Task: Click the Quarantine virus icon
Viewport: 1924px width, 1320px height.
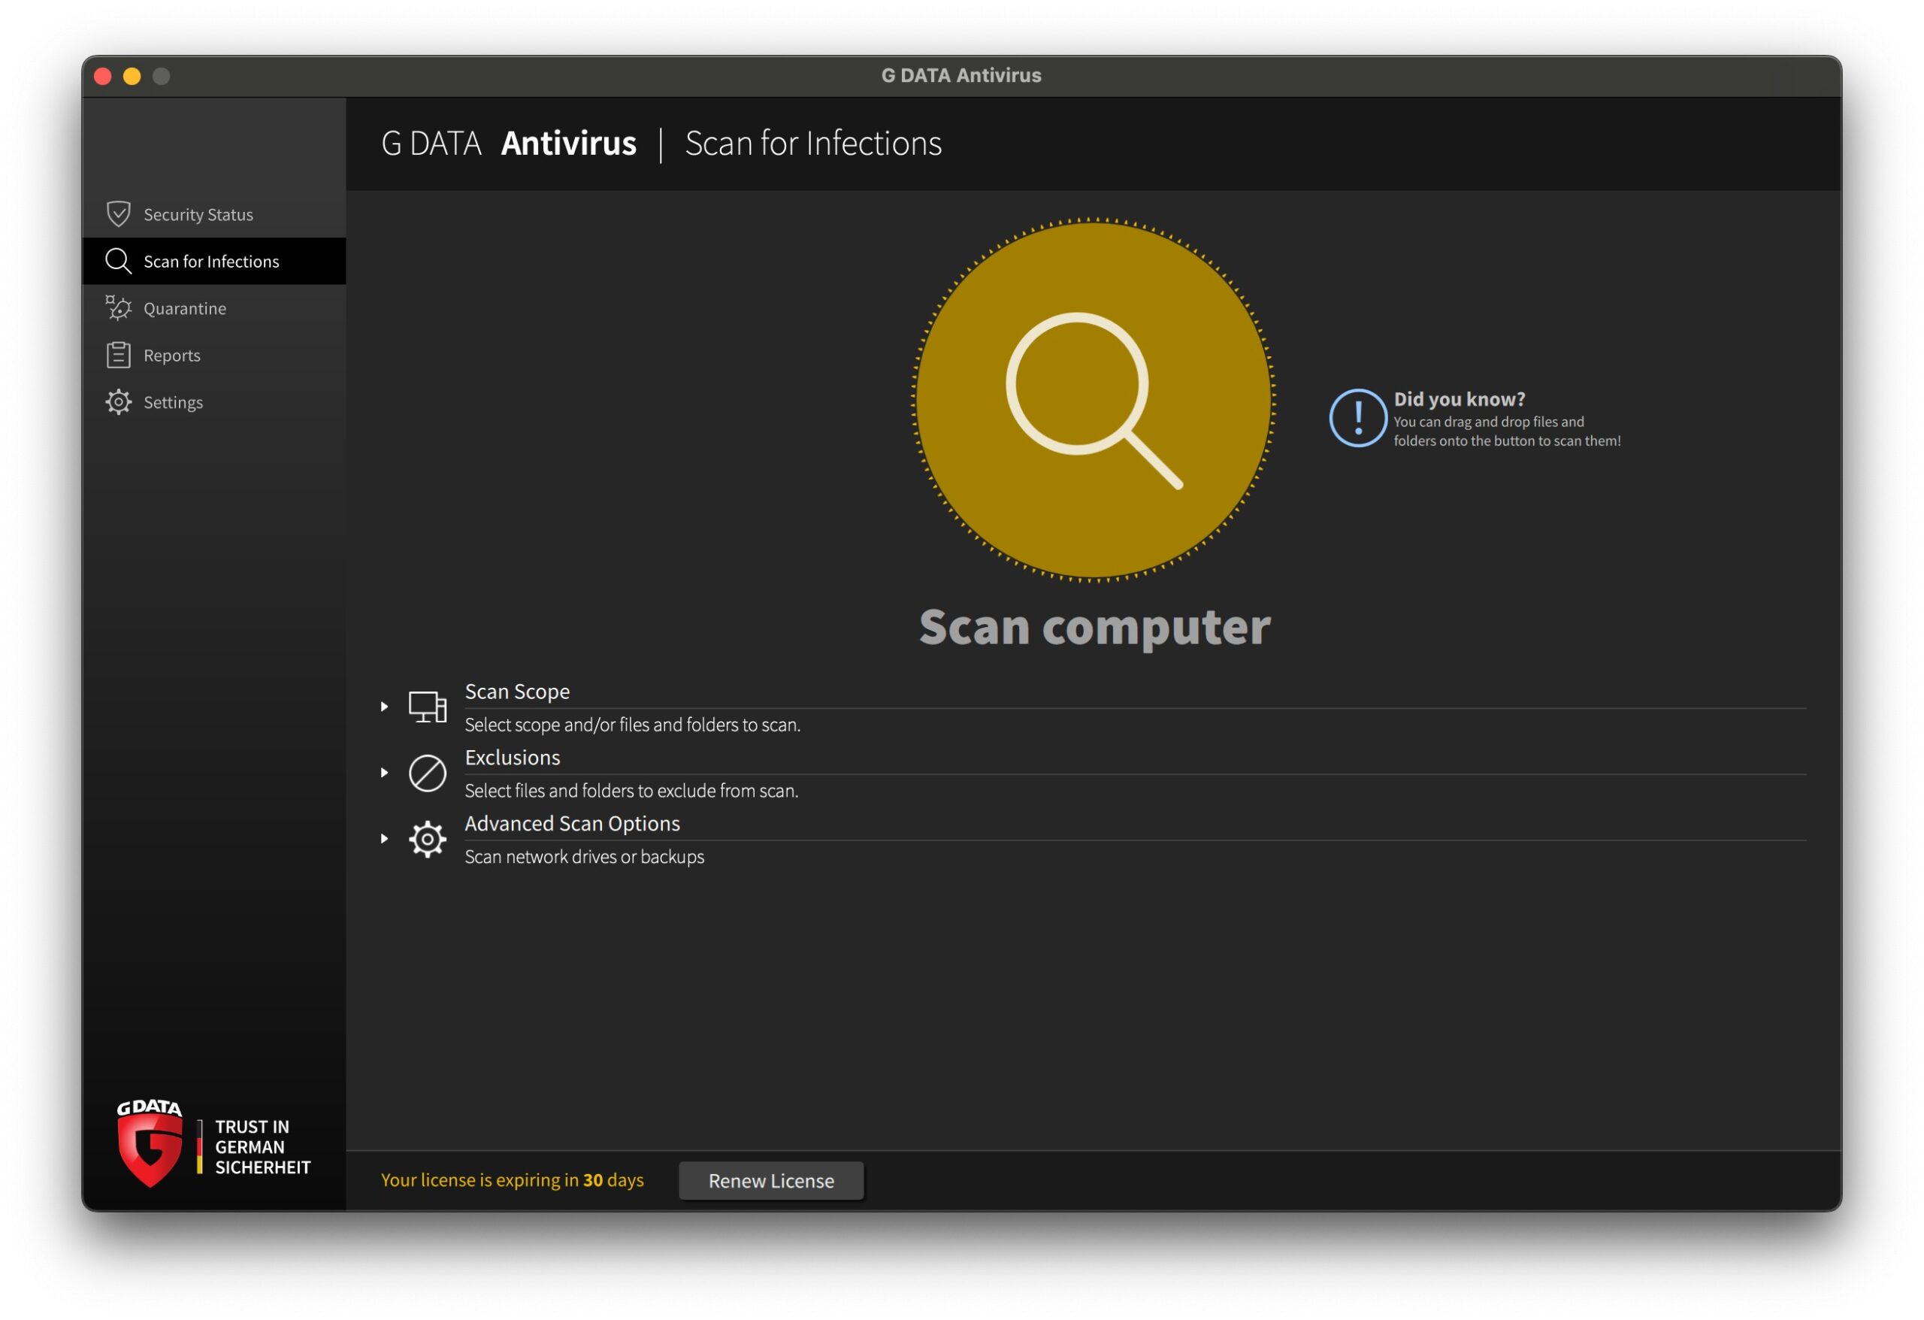Action: click(119, 308)
